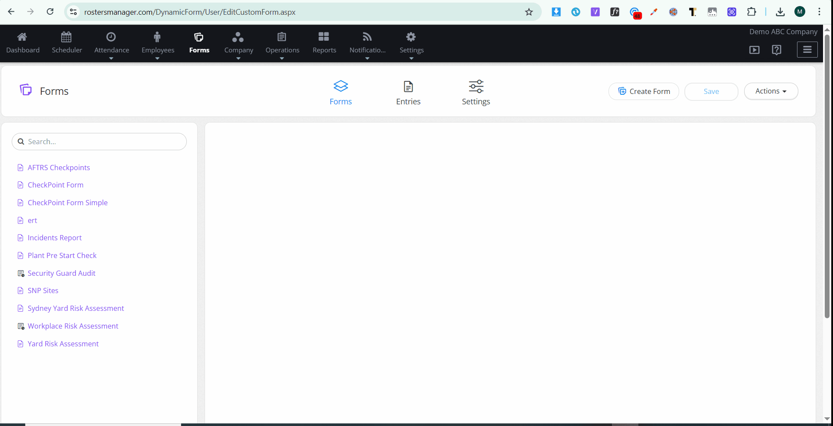
Task: Open the hamburger menu button
Action: [x=807, y=49]
